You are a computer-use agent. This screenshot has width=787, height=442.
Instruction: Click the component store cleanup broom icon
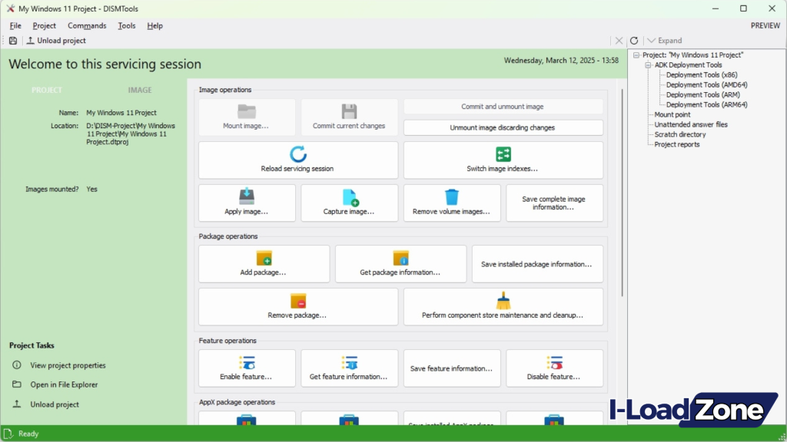click(x=503, y=300)
